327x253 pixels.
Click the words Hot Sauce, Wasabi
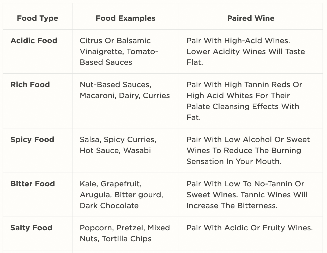point(115,150)
